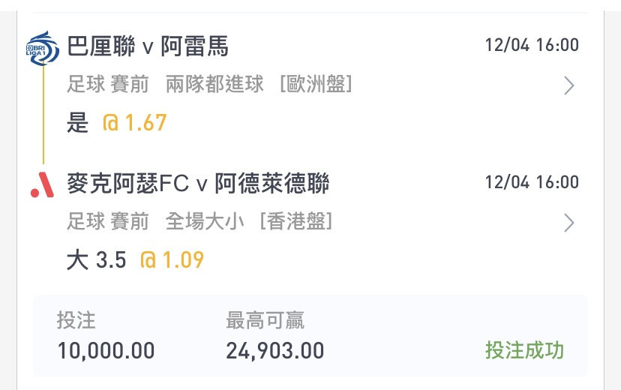The height and width of the screenshot is (390, 621).
Task: Click the [香港盤] odds type label
Action: (x=295, y=221)
